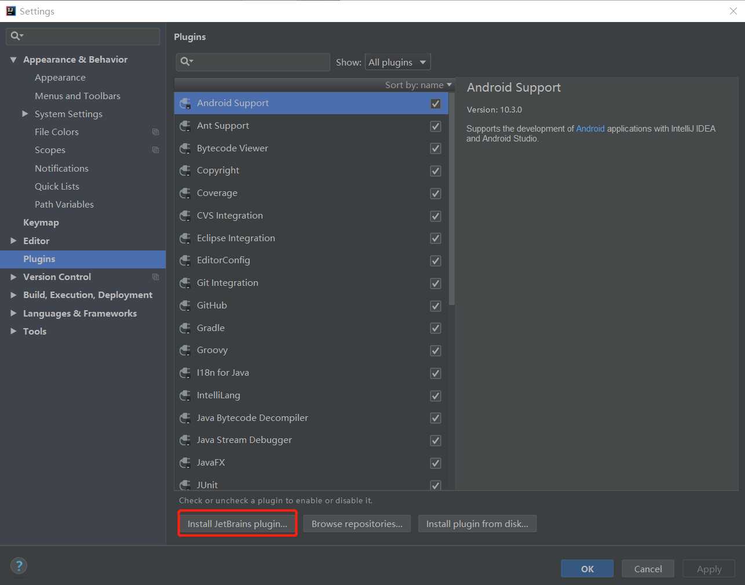
Task: Expand the Languages & Frameworks node
Action: click(x=13, y=313)
